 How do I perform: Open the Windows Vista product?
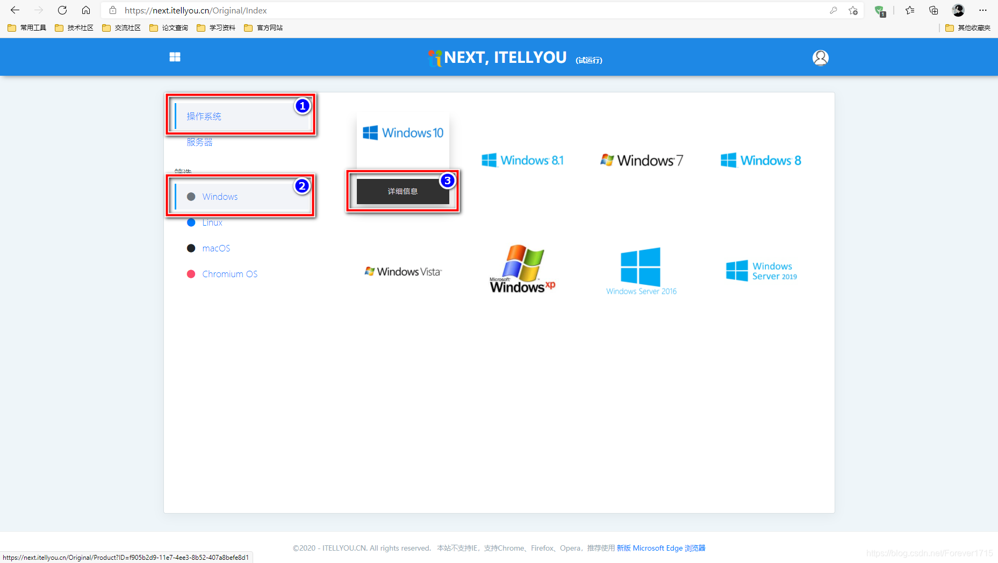(x=403, y=272)
